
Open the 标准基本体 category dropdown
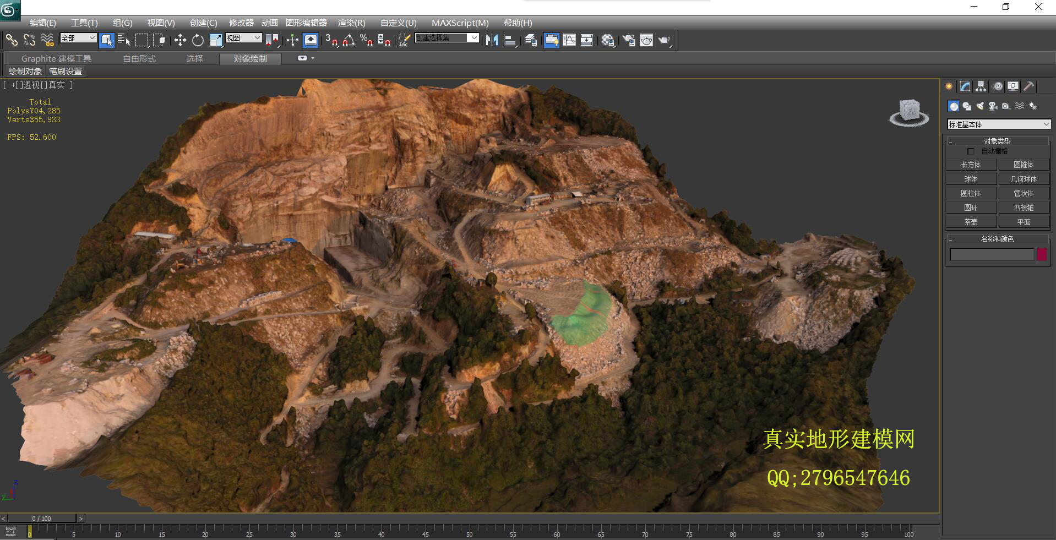(999, 124)
